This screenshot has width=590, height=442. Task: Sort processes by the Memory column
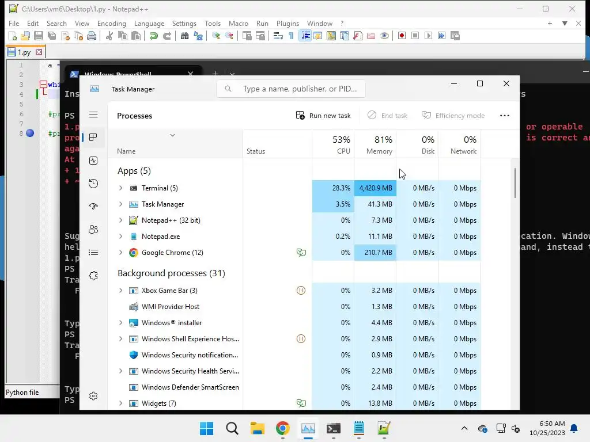click(x=375, y=144)
